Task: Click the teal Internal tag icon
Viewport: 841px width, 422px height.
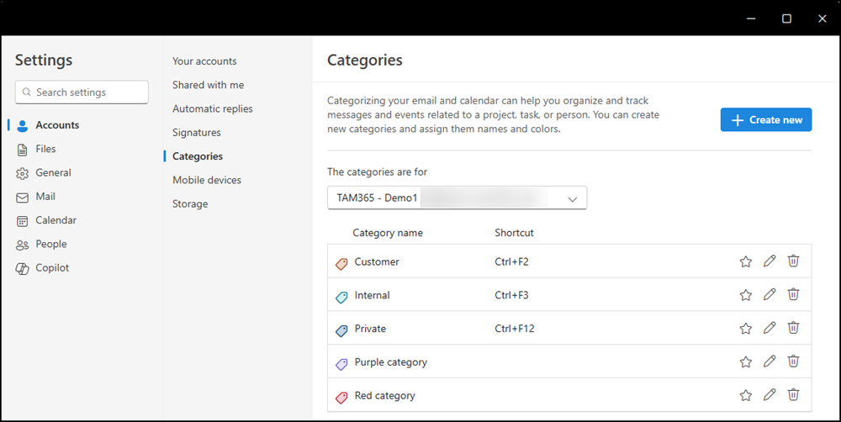Action: point(341,297)
